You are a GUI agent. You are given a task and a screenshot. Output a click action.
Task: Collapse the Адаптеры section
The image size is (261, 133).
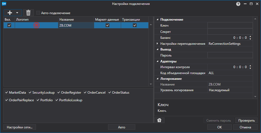[x=157, y=61]
